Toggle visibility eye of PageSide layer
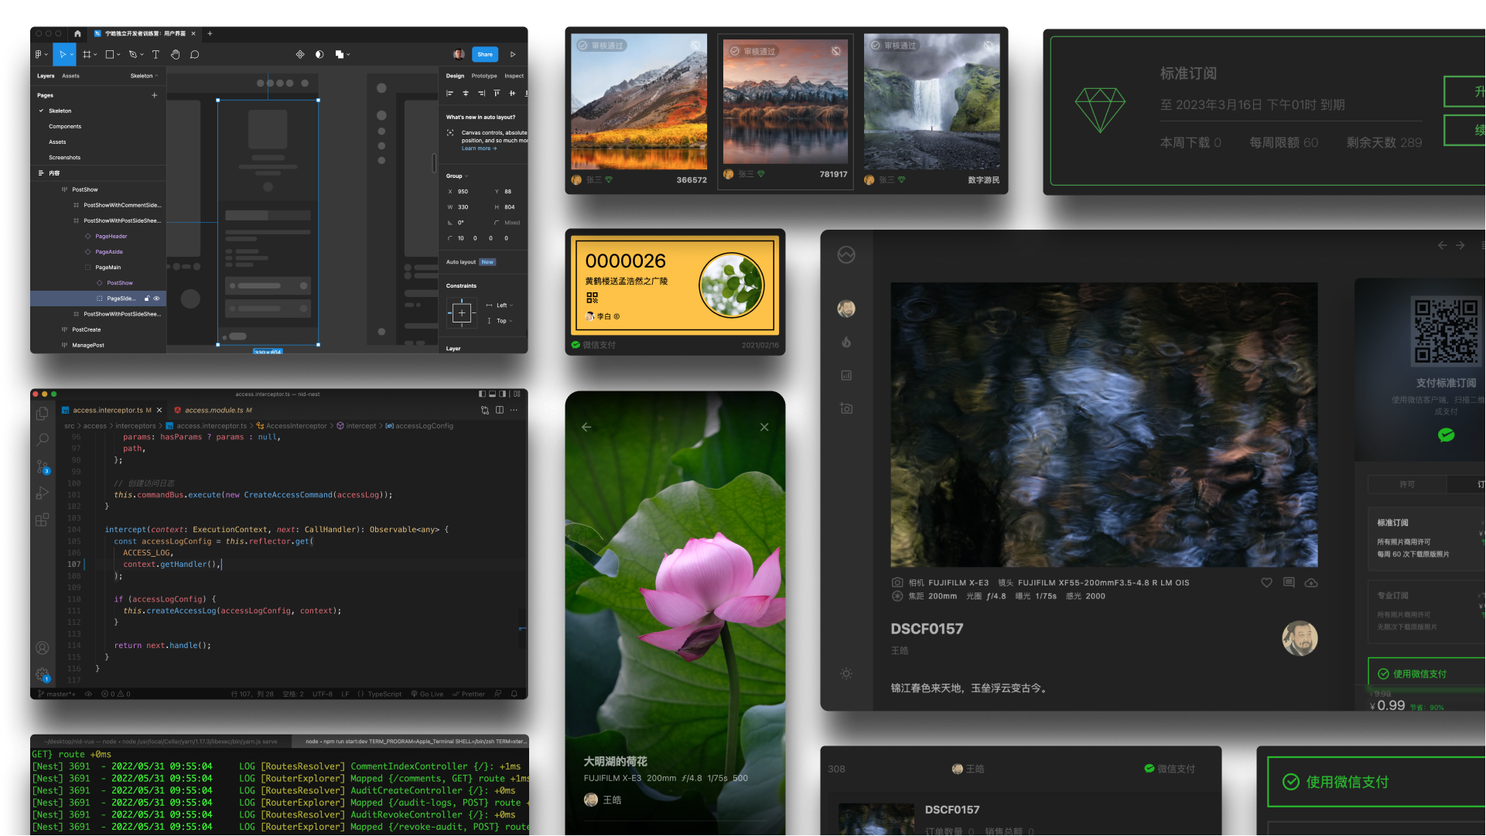Viewport: 1486px width, 836px height. pos(157,299)
